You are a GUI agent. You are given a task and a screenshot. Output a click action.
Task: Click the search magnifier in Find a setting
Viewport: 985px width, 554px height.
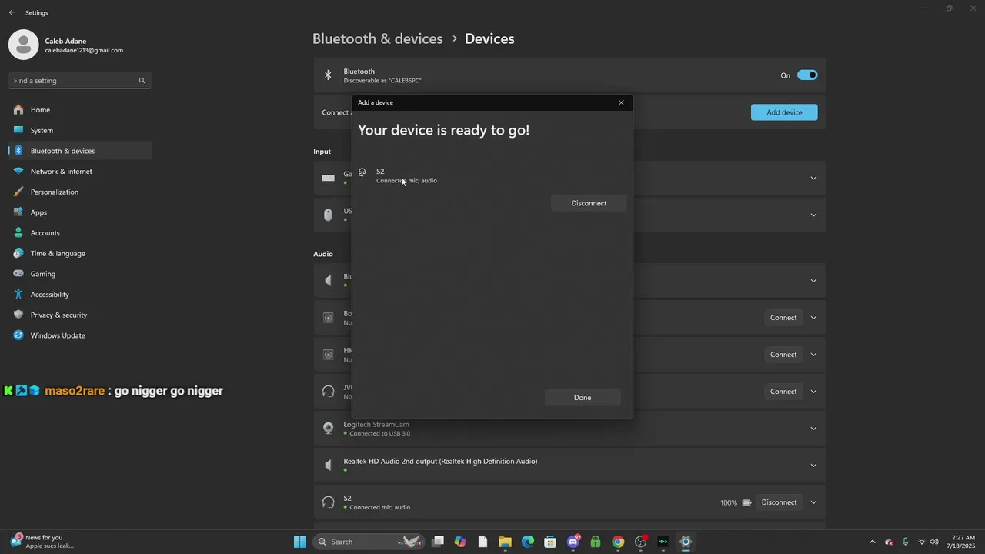tap(142, 81)
